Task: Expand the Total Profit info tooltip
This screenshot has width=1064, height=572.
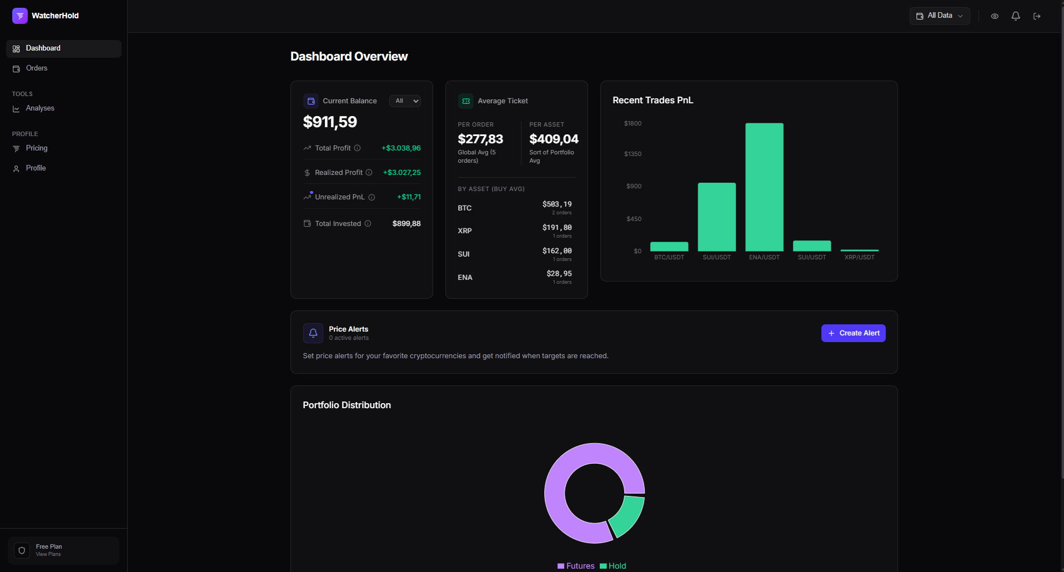Action: pyautogui.click(x=358, y=148)
